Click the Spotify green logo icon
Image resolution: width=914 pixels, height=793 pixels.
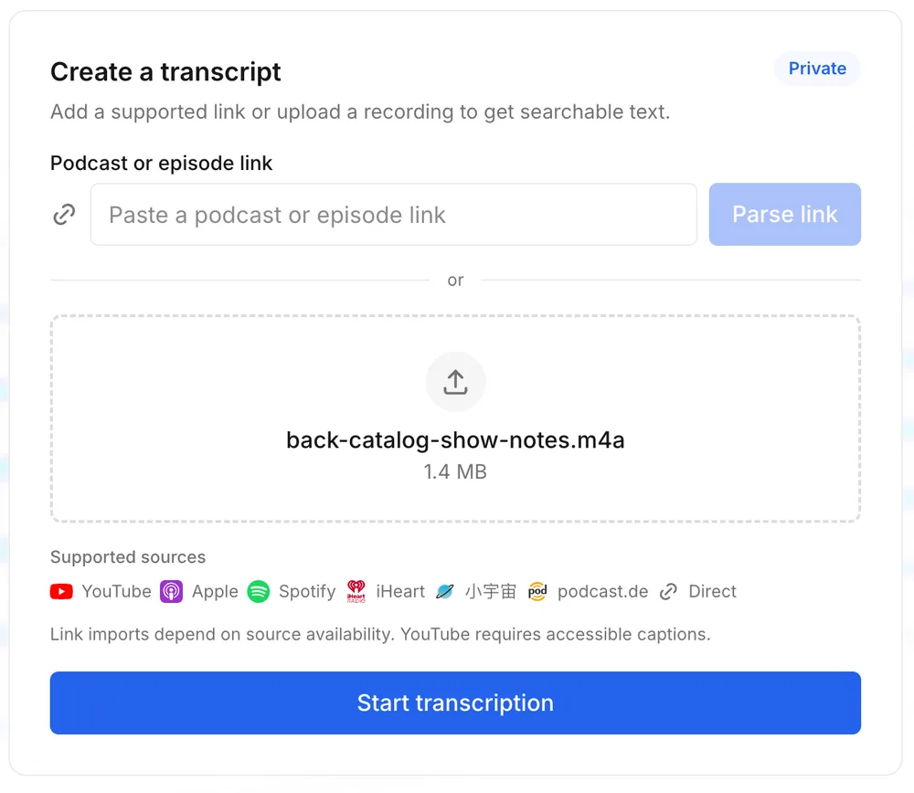pyautogui.click(x=259, y=591)
